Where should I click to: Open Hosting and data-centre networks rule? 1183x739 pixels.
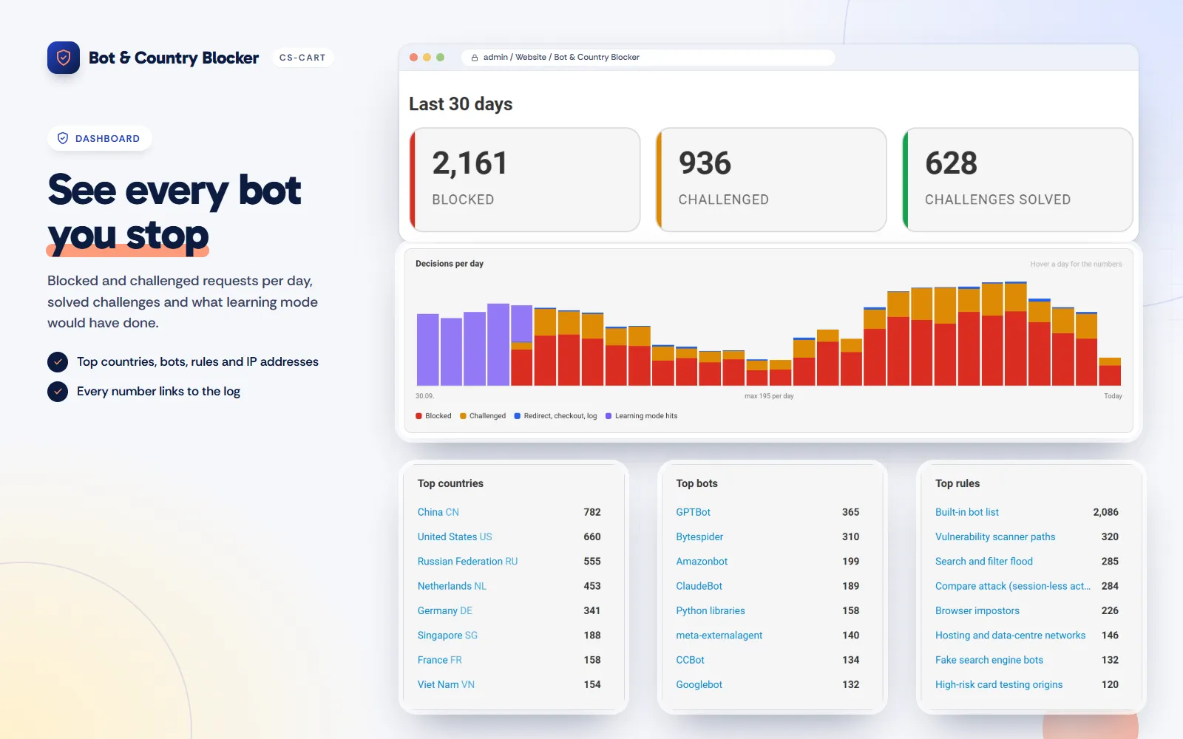[x=1011, y=636]
